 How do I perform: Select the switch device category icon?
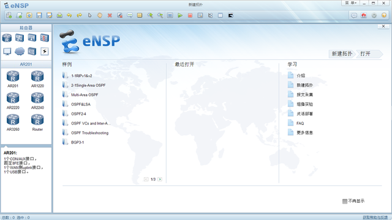(x=20, y=38)
